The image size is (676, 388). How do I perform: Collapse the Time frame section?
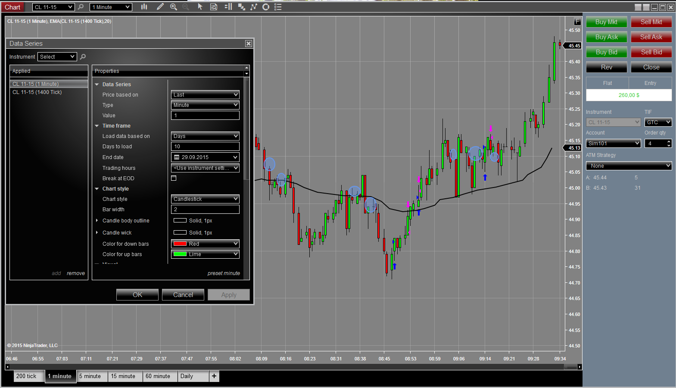[x=97, y=126]
